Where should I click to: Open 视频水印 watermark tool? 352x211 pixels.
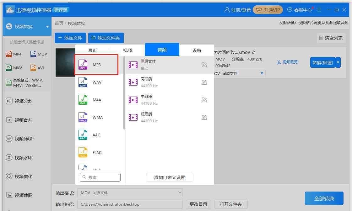(19, 158)
